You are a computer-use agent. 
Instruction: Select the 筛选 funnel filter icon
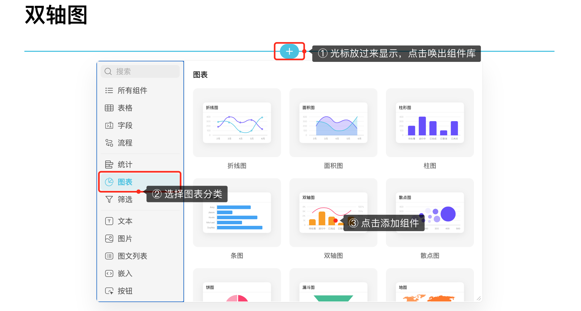pyautogui.click(x=109, y=199)
